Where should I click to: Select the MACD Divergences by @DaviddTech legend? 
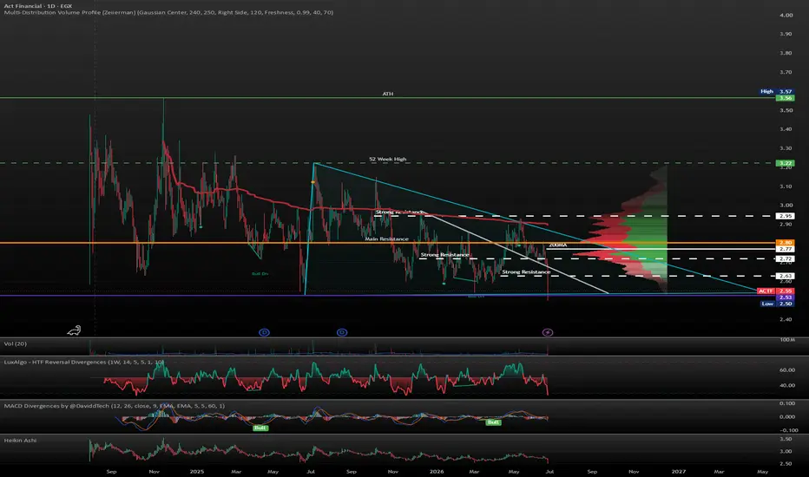[x=115, y=406]
